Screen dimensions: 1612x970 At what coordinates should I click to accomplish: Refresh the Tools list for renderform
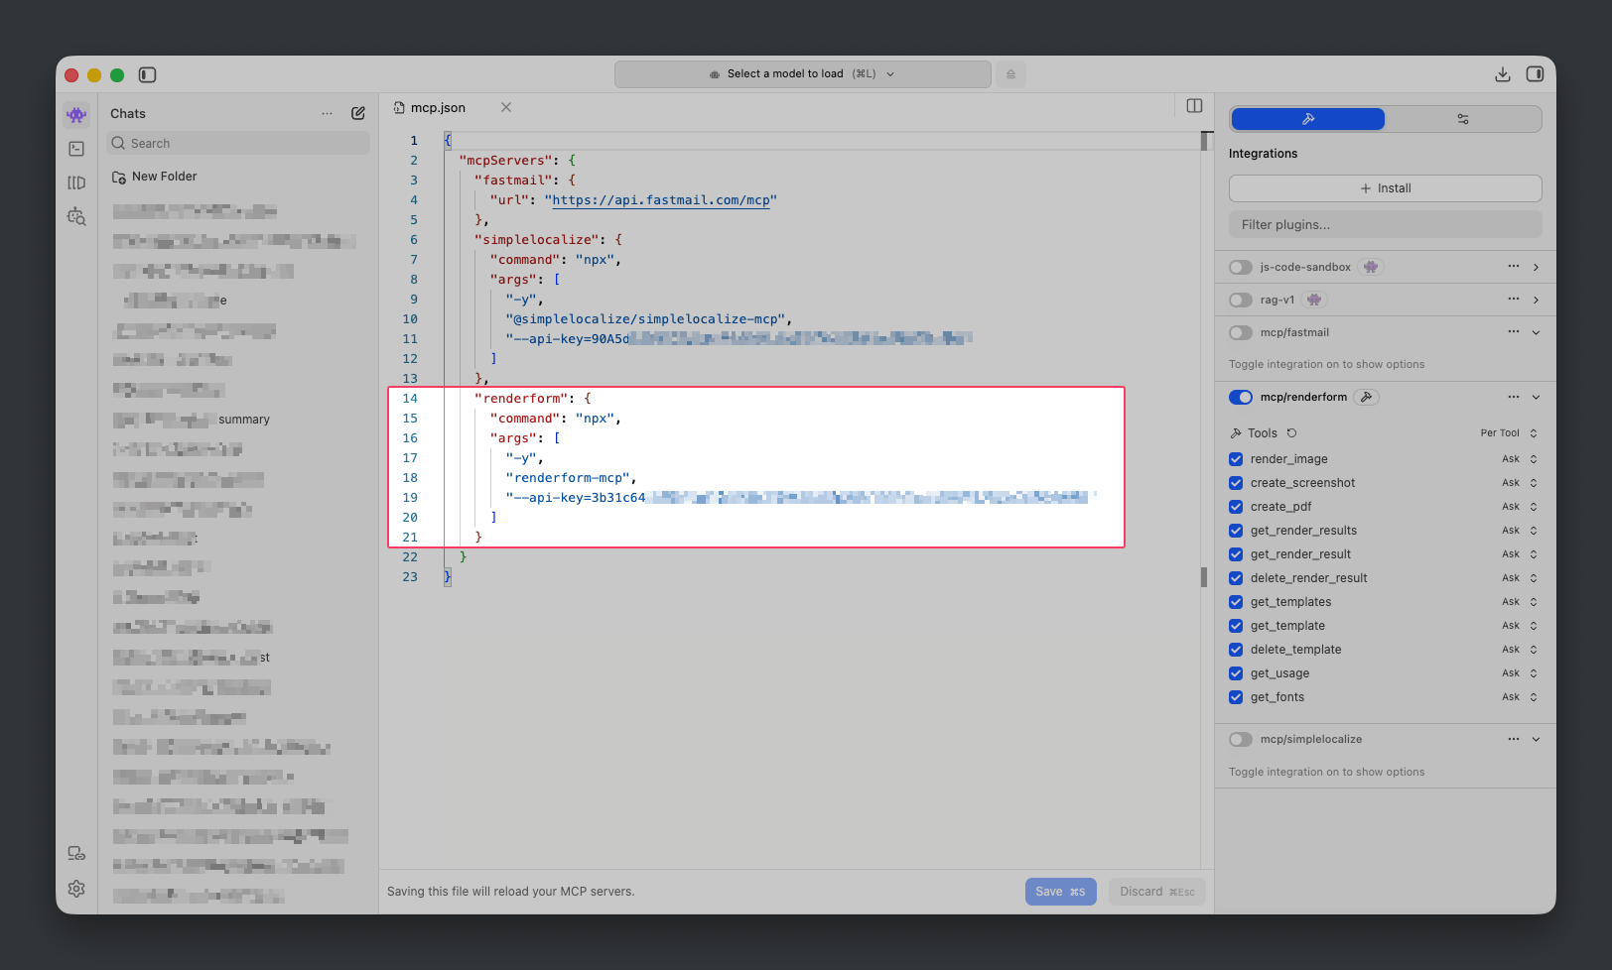coord(1291,433)
